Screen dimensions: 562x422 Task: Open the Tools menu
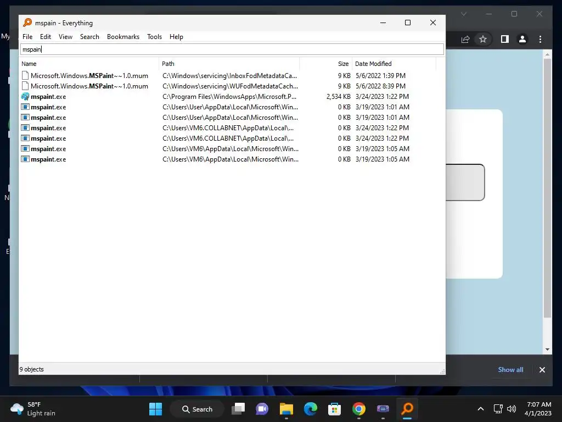[x=154, y=37]
